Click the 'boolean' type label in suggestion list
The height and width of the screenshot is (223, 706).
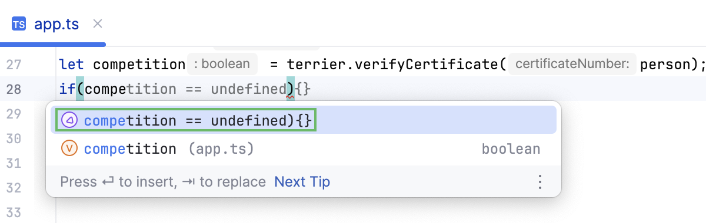511,148
